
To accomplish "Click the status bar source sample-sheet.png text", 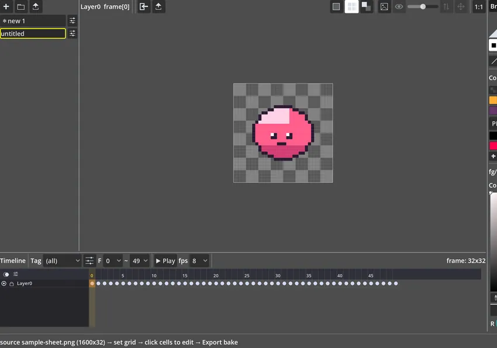I will [x=119, y=342].
